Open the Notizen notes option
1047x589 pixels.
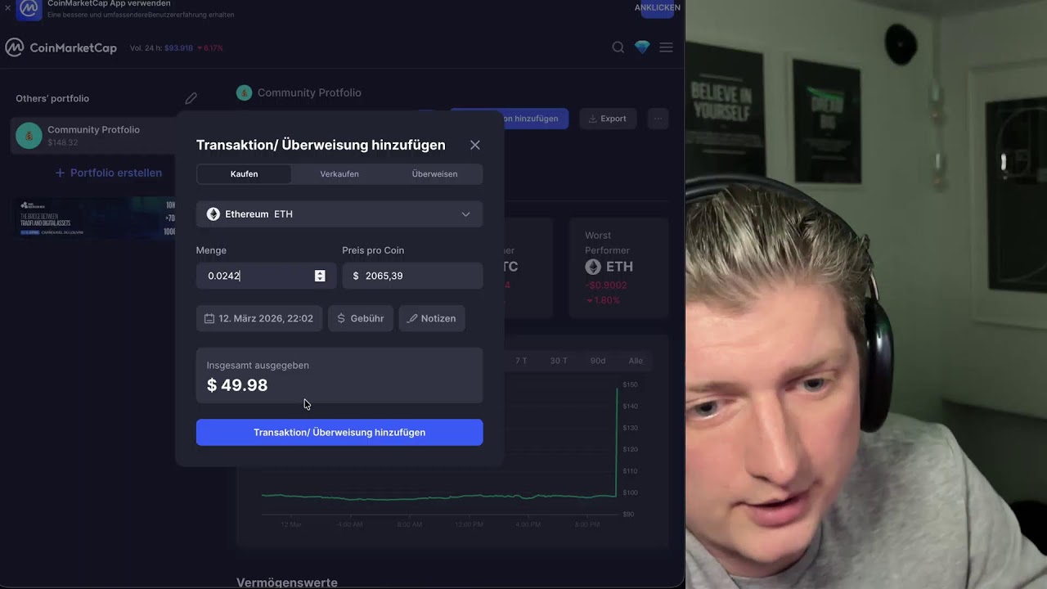pyautogui.click(x=432, y=318)
